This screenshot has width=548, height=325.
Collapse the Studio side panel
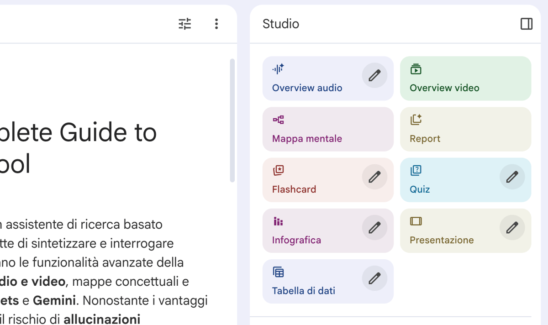(x=527, y=24)
